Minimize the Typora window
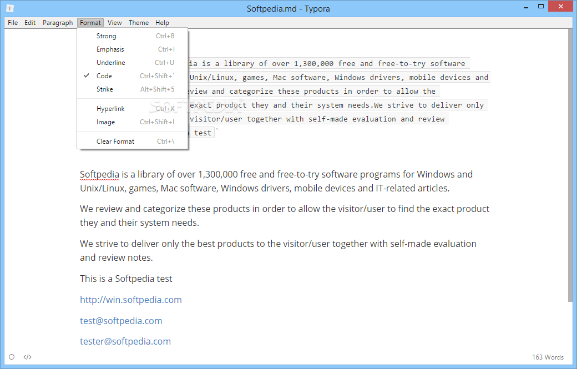 (526, 7)
